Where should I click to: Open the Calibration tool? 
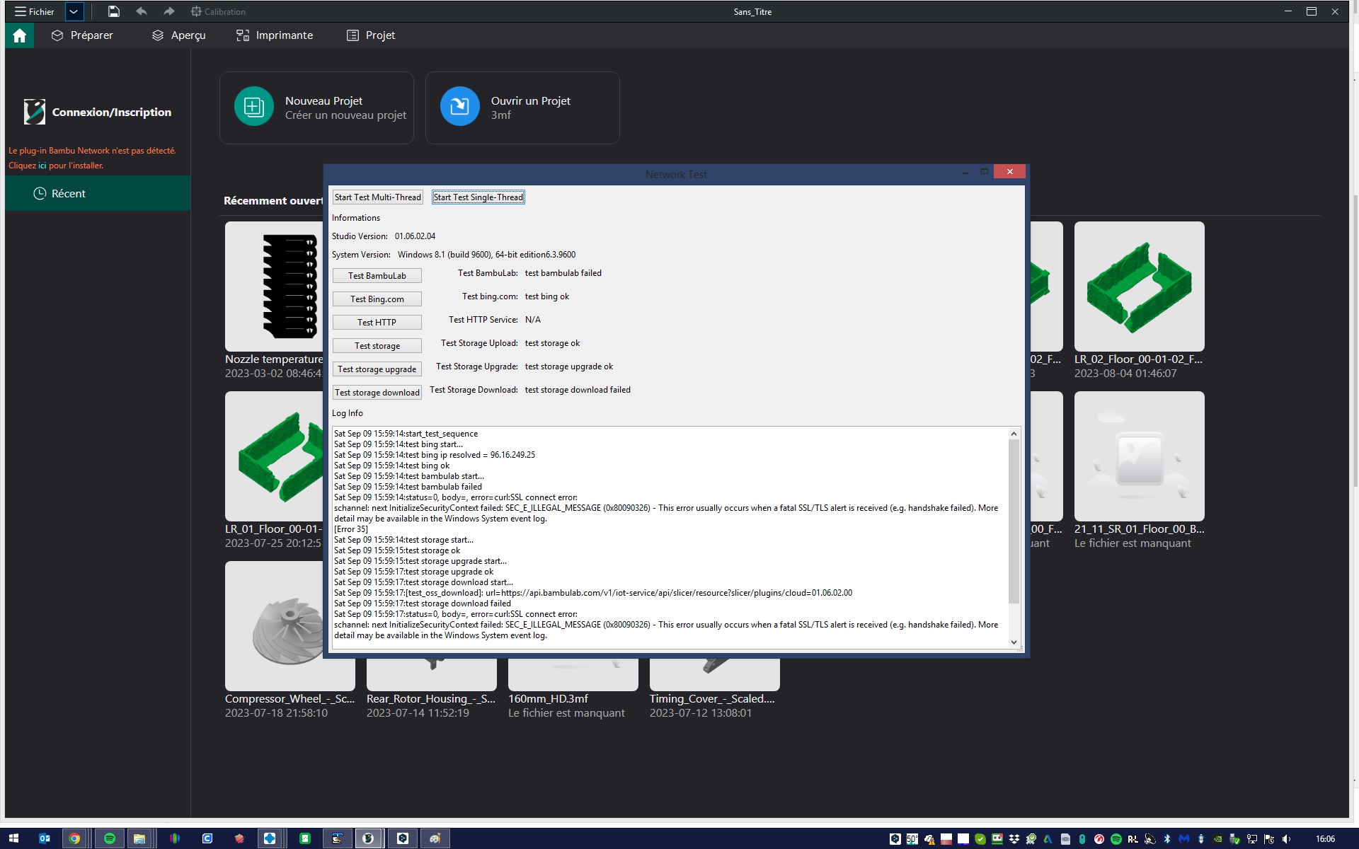[x=218, y=11]
